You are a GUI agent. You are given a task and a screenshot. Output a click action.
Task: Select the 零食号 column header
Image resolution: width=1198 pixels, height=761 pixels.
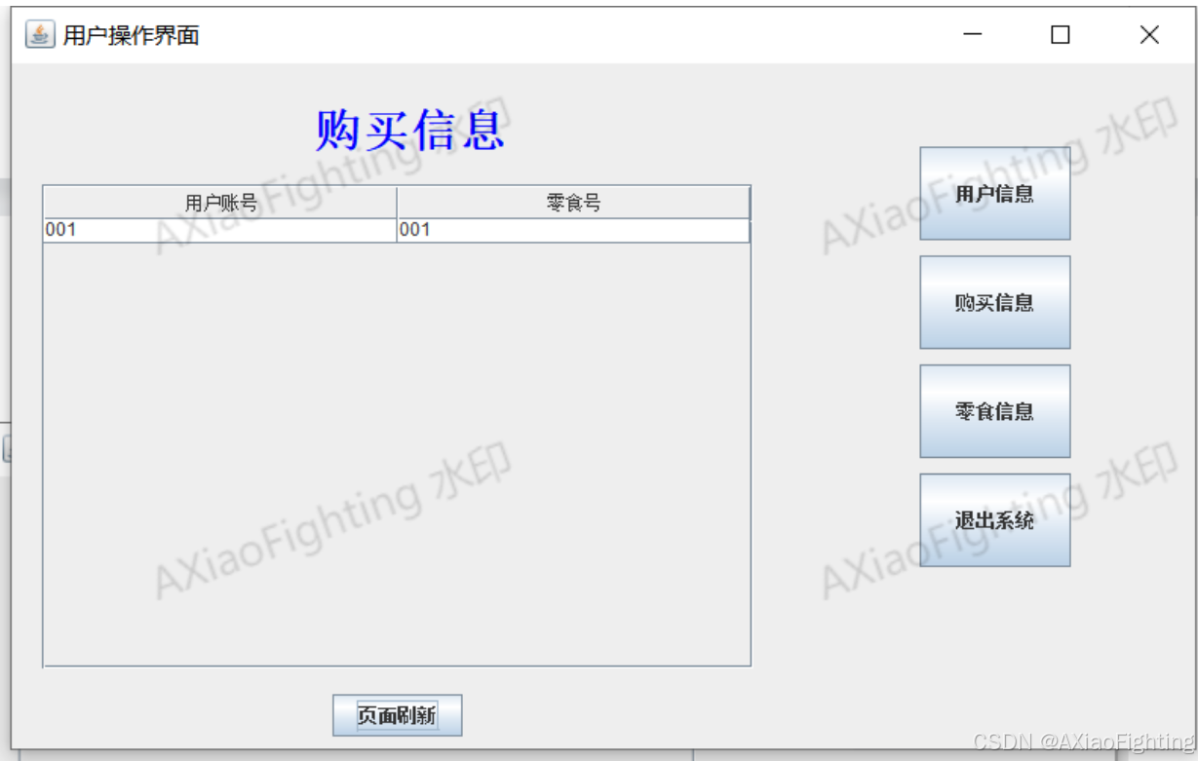pyautogui.click(x=573, y=203)
